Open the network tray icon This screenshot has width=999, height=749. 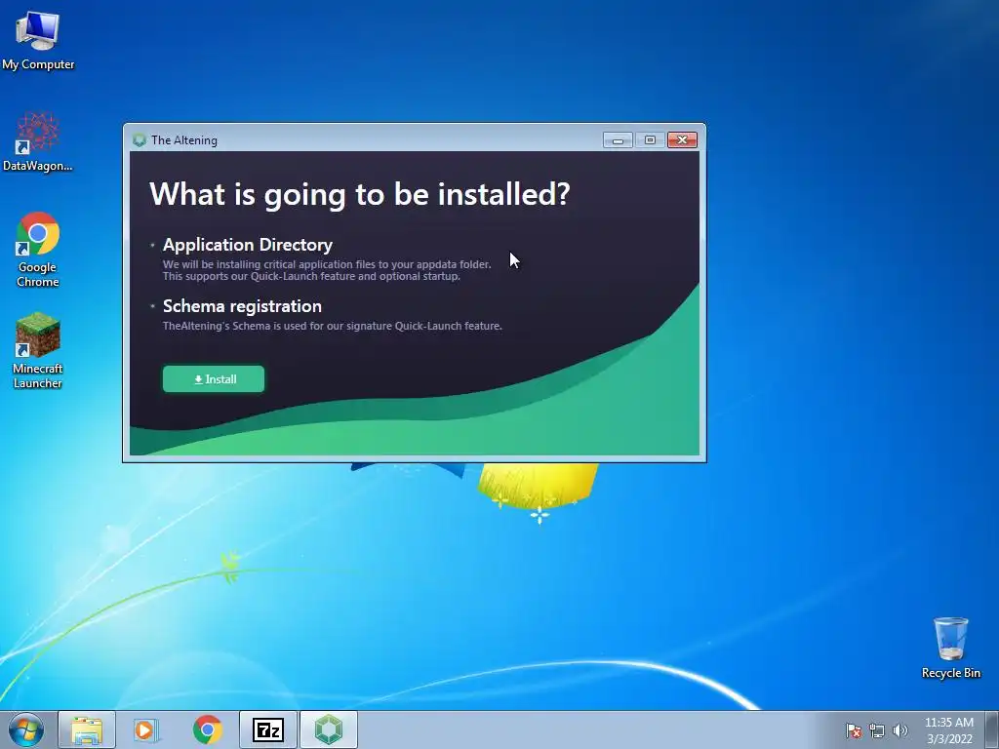877,730
